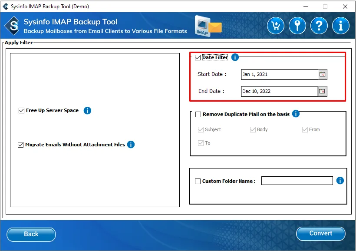Click info icon next to Free Up Server Space

[x=87, y=111]
